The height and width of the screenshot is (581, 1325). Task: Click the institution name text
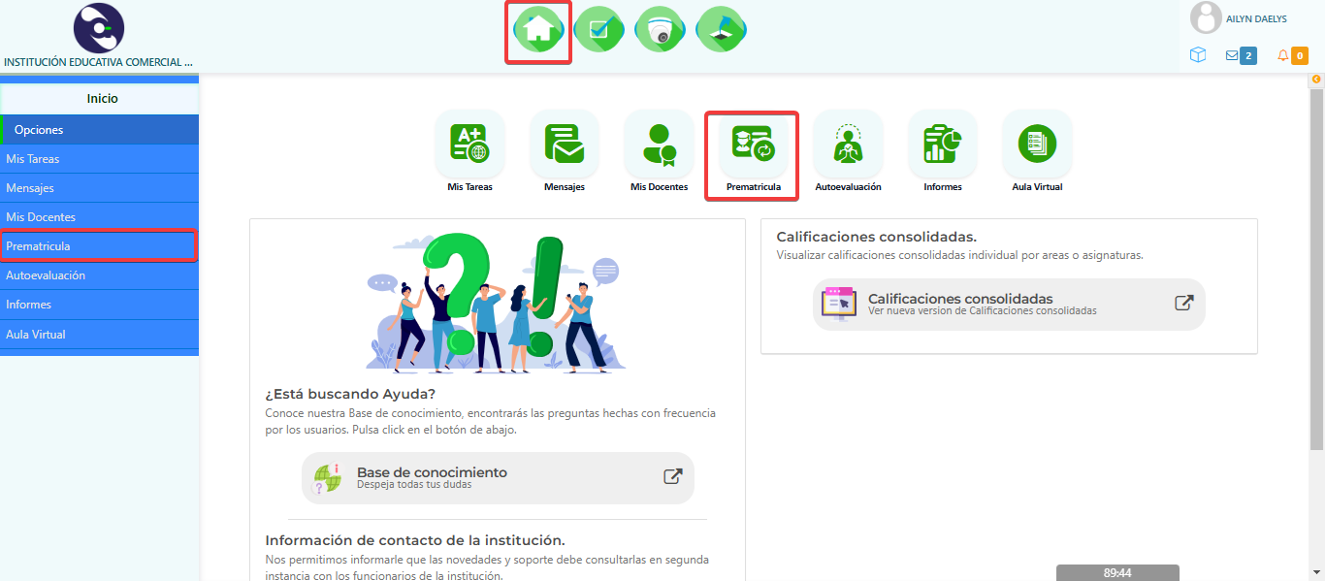98,62
